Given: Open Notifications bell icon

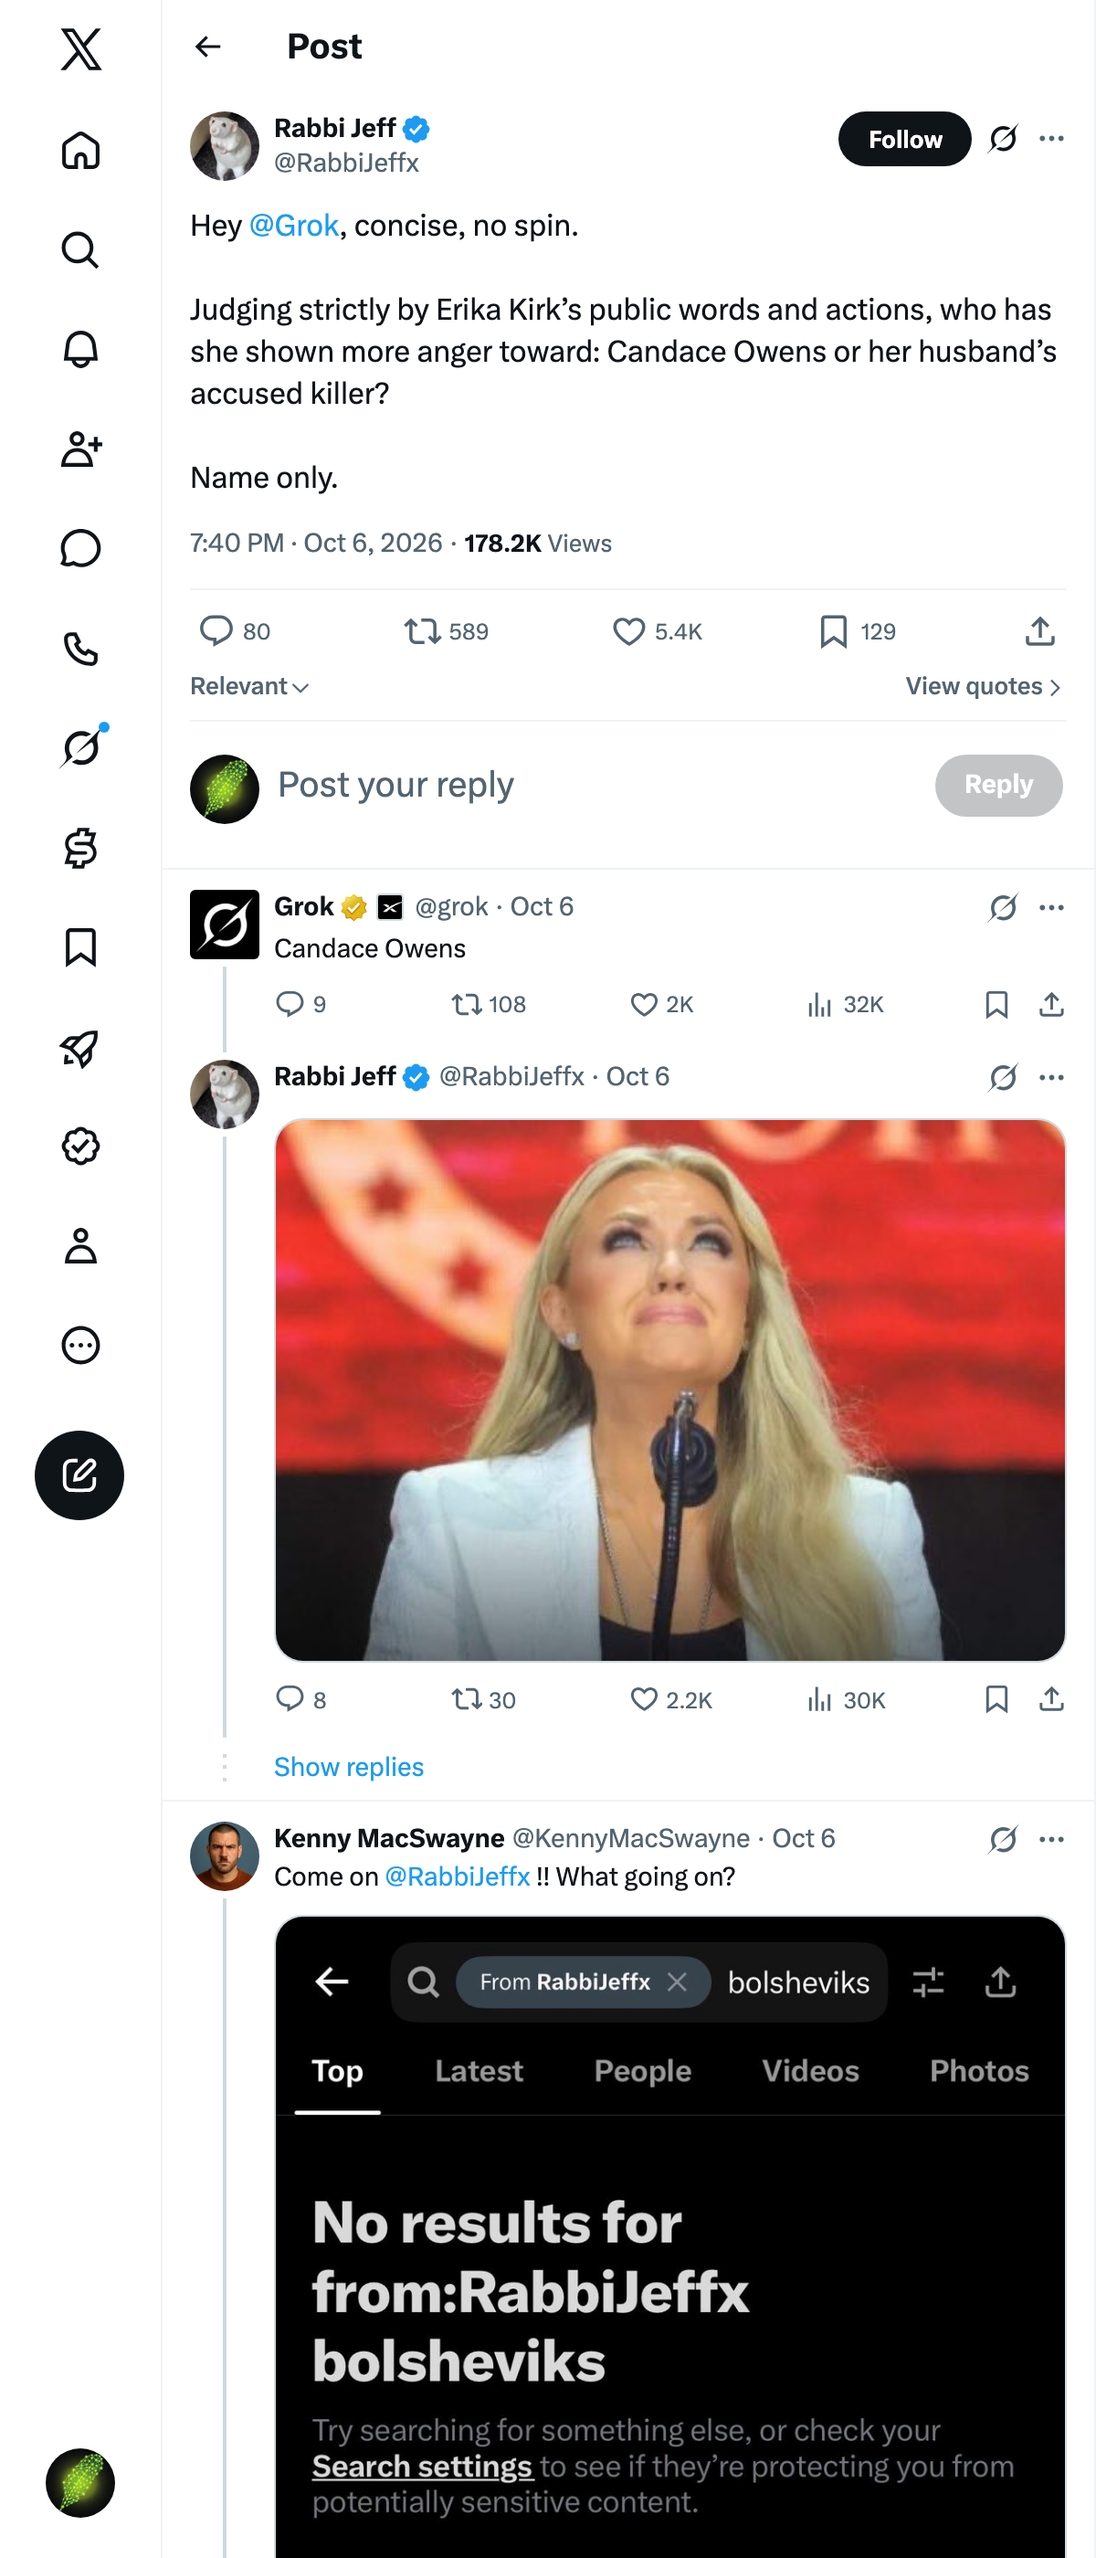Looking at the screenshot, I should click(80, 350).
